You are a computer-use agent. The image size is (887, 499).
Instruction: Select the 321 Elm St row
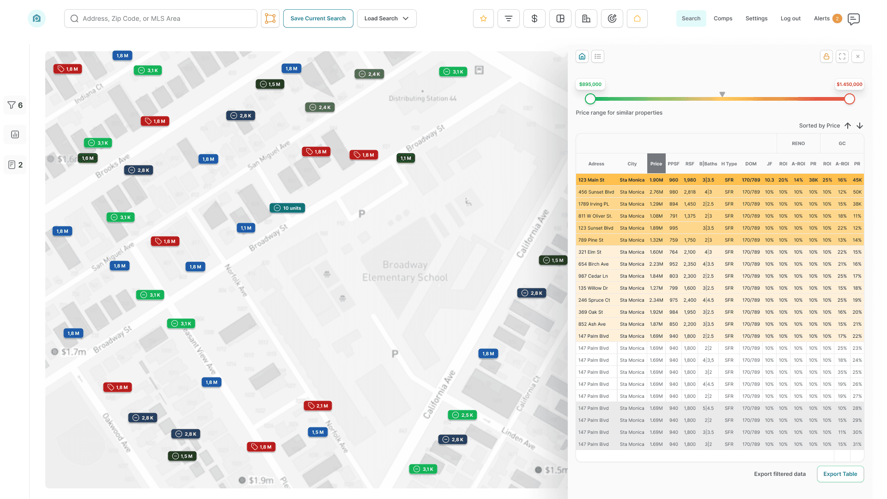[x=720, y=252]
